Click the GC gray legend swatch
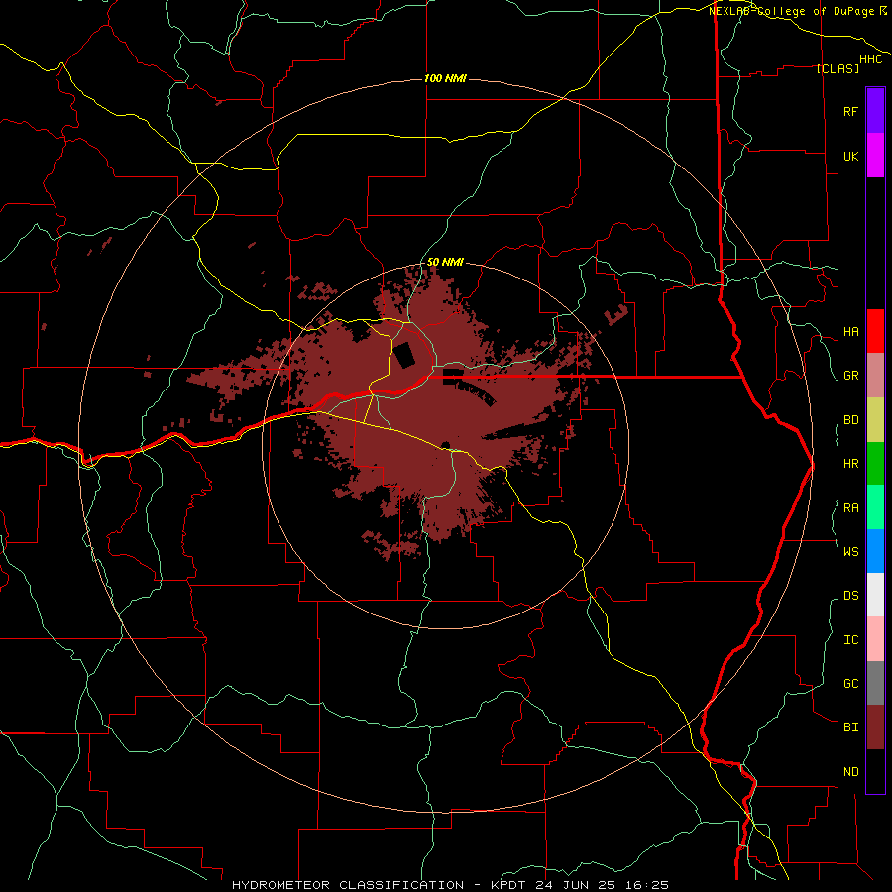Screen dimensions: 892x892 875,683
